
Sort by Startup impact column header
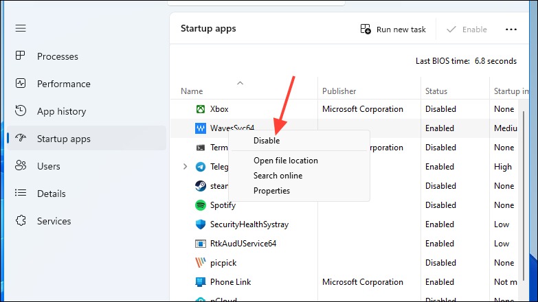pos(511,91)
